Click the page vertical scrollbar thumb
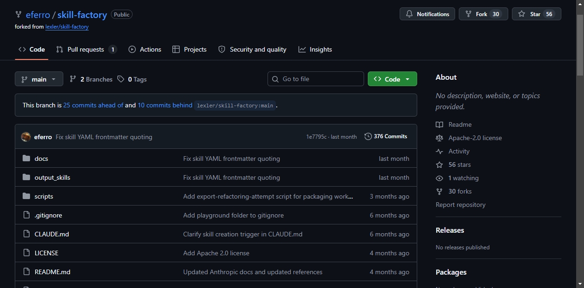The width and height of the screenshot is (584, 288). 580,45
